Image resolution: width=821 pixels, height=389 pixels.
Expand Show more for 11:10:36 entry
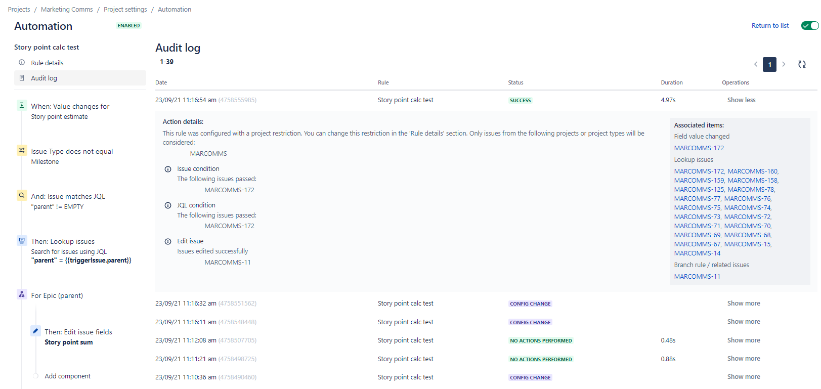coord(744,377)
